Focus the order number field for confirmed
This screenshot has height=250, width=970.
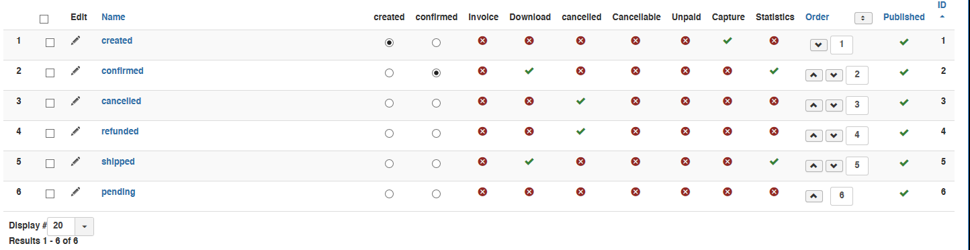857,75
